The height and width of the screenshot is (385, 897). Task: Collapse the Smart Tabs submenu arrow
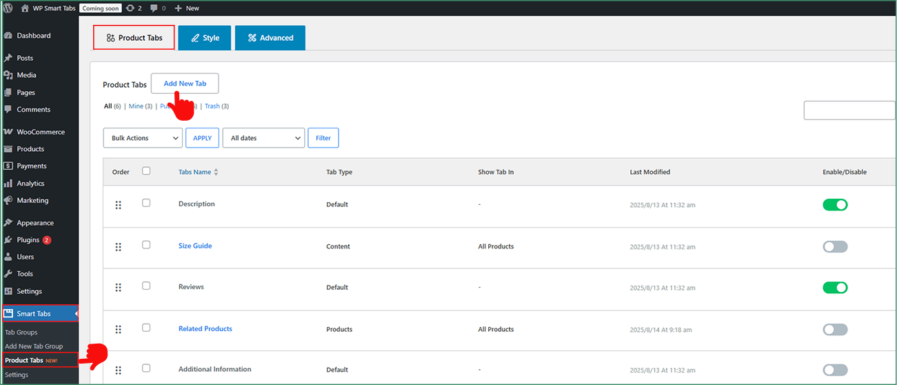[x=76, y=314]
